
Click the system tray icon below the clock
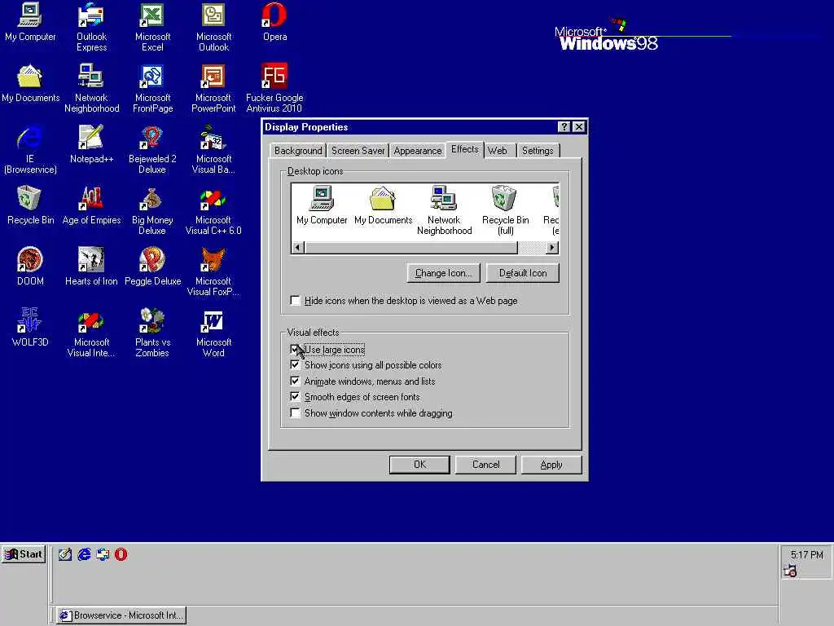(790, 571)
